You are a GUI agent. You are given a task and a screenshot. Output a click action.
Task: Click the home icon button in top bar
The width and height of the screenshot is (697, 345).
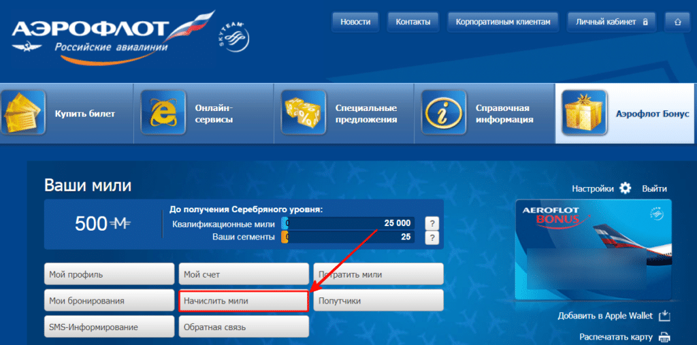[677, 22]
